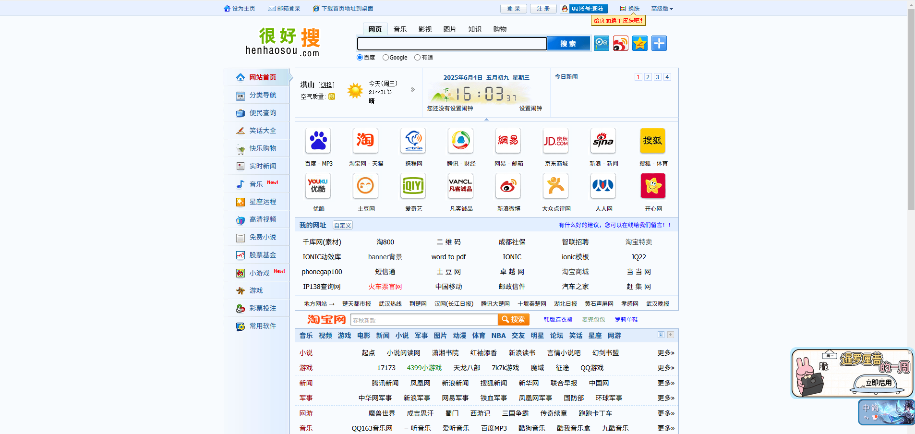The image size is (915, 434).
Task: Open the 高级版 dropdown
Action: 662,9
